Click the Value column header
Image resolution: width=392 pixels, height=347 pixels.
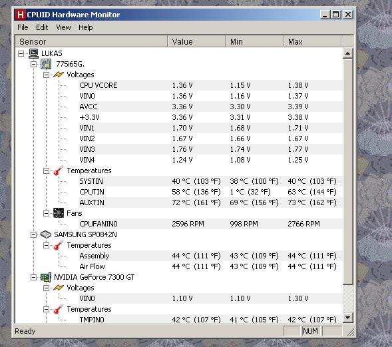(196, 41)
